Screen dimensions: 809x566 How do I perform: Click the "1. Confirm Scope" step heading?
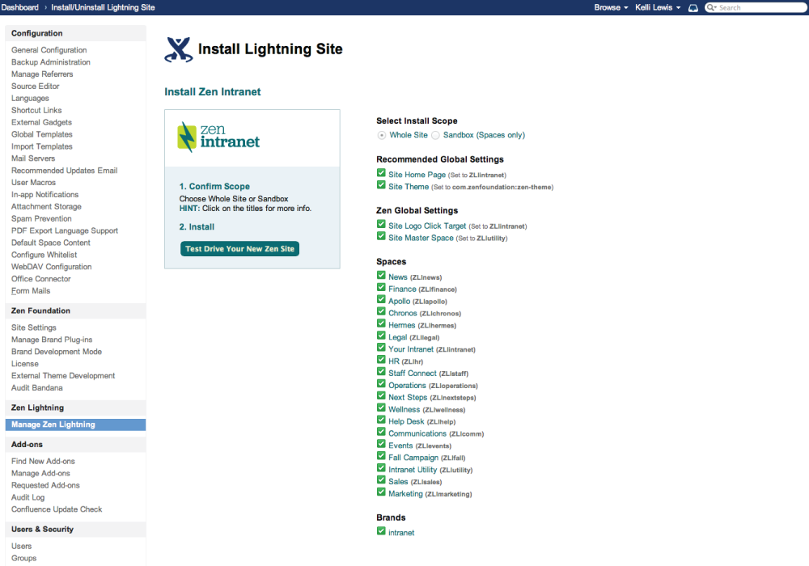[x=214, y=187]
